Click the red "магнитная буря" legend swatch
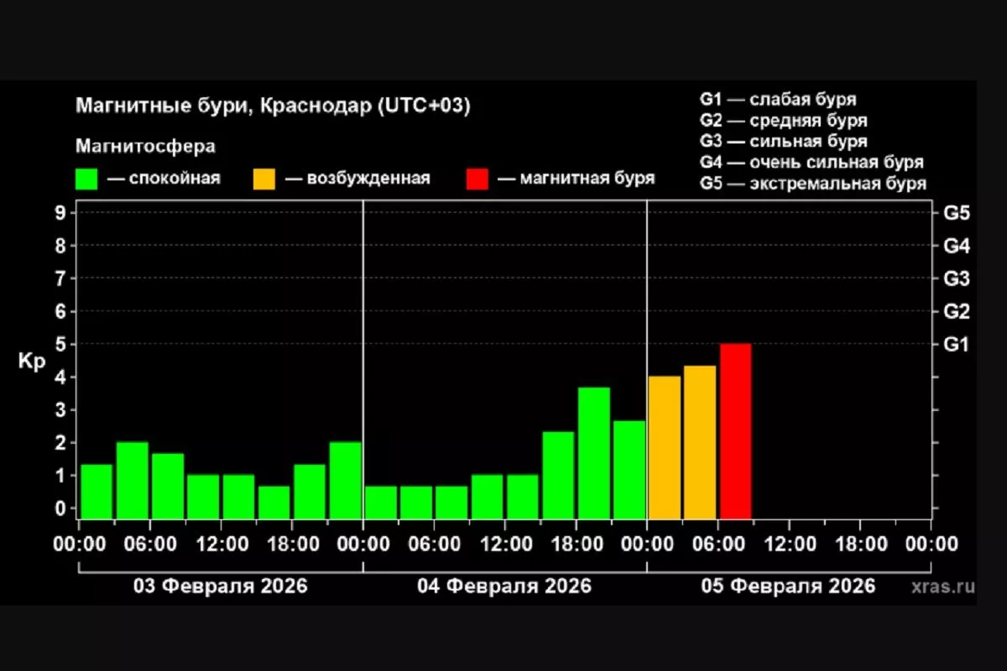The height and width of the screenshot is (671, 1007). [x=476, y=179]
